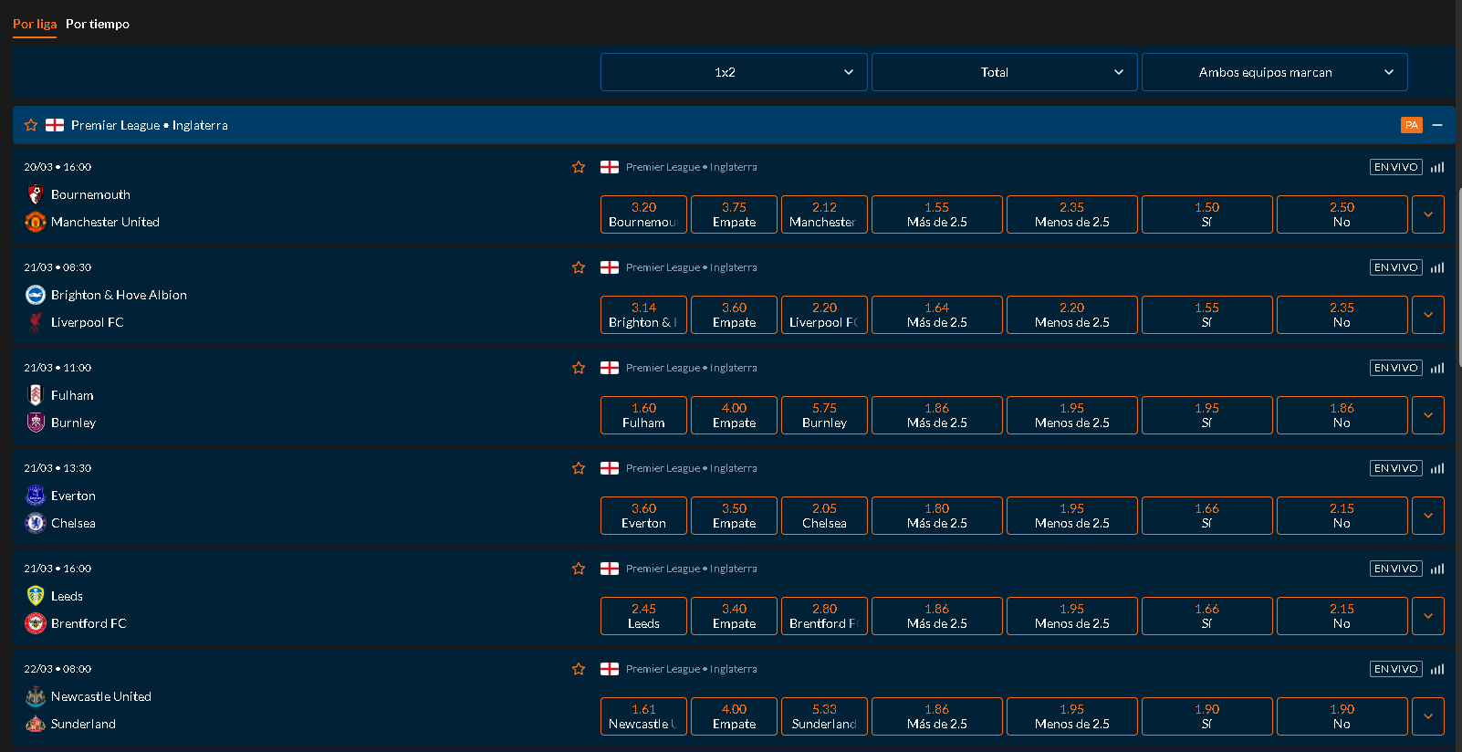Bet Sunderland win at 5.33
The width and height of the screenshot is (1462, 752).
pyautogui.click(x=824, y=716)
